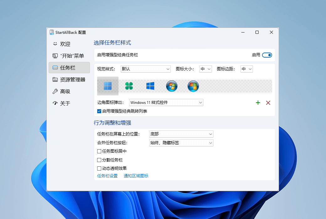
Task: Remove the selected start orb with red X
Action: point(268,103)
